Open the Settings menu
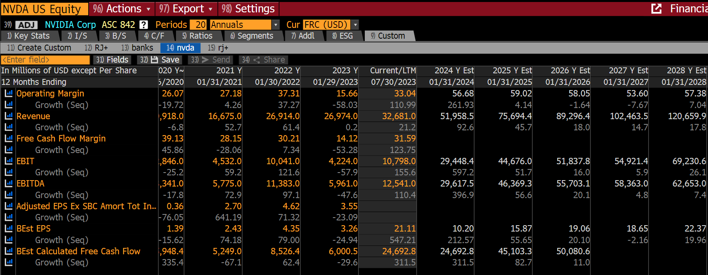 tap(248, 9)
